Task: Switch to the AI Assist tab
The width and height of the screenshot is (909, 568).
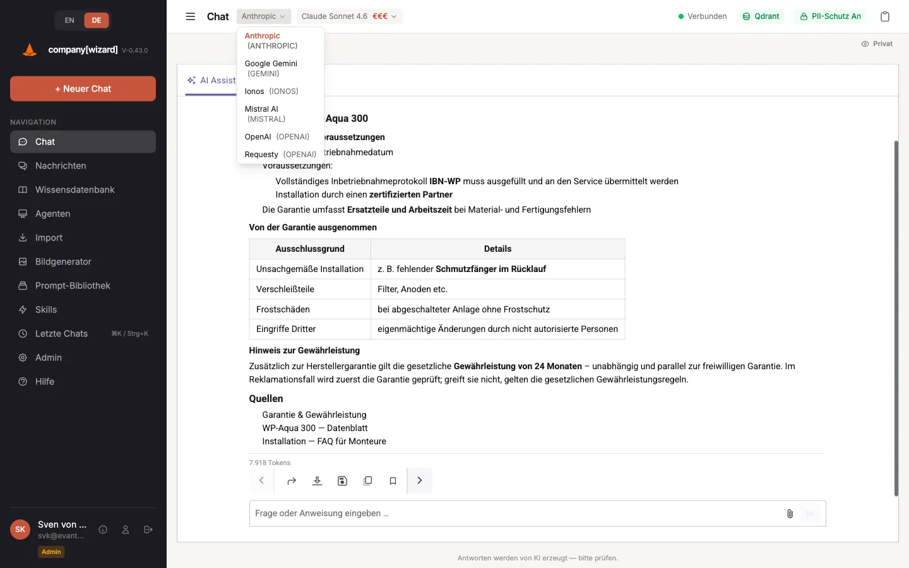Action: point(211,81)
